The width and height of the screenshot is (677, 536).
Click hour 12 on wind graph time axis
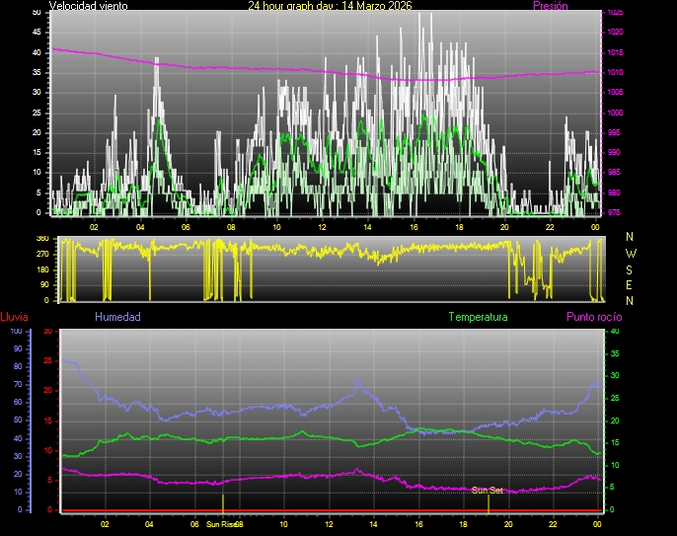coord(322,226)
